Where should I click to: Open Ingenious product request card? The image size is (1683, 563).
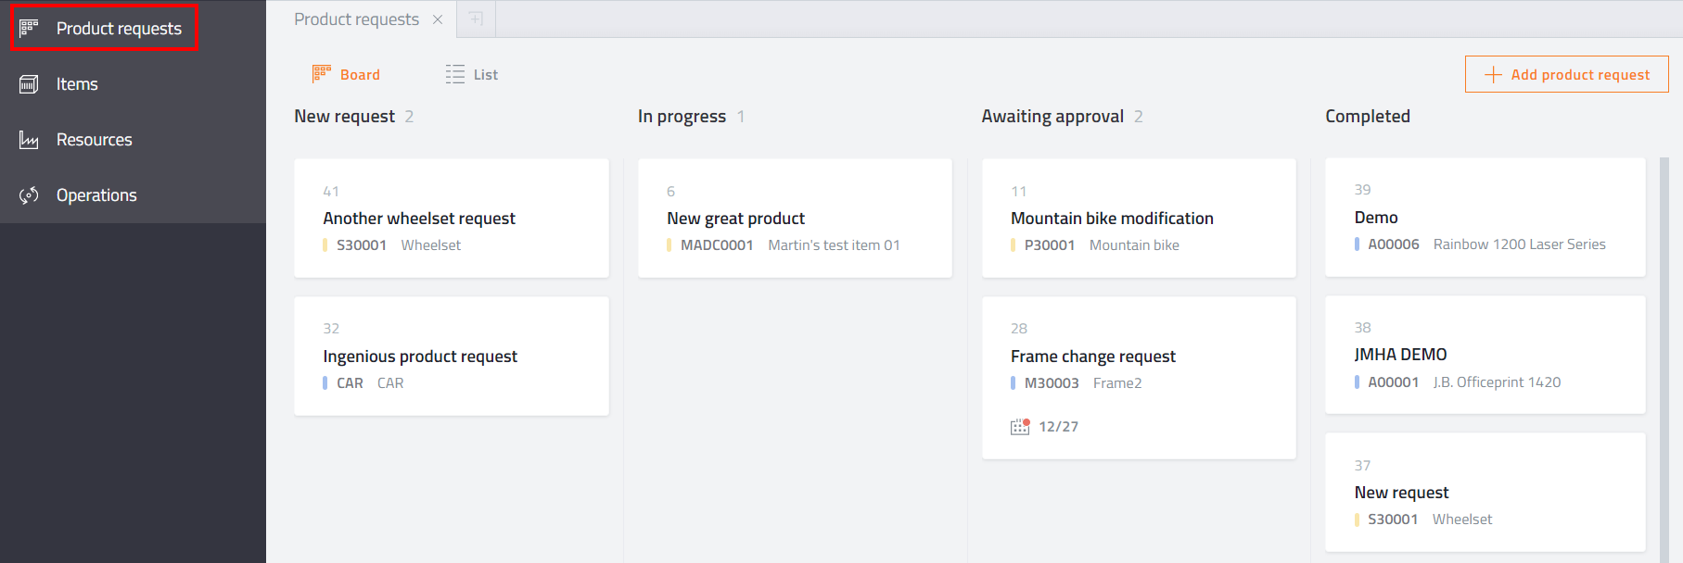pos(420,357)
